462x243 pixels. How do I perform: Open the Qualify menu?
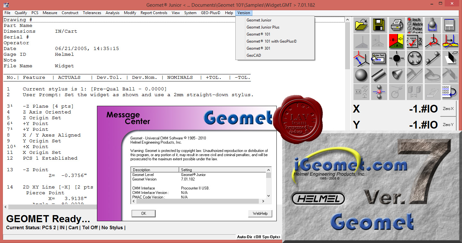[x=21, y=13]
